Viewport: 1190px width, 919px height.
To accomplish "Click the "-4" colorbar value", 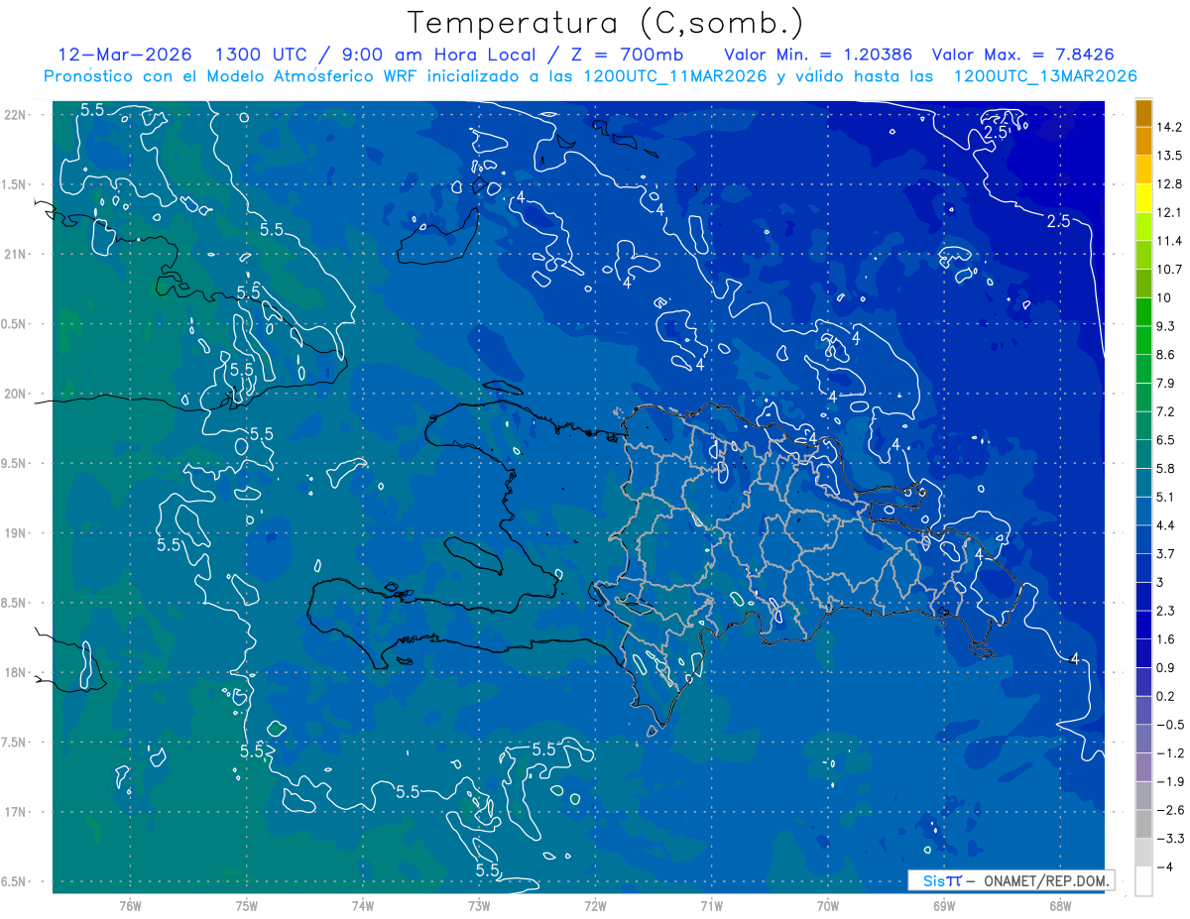I will click(x=1164, y=867).
